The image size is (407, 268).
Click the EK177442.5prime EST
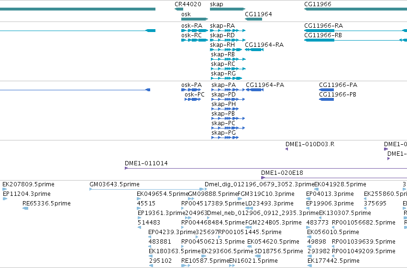pos(309,266)
